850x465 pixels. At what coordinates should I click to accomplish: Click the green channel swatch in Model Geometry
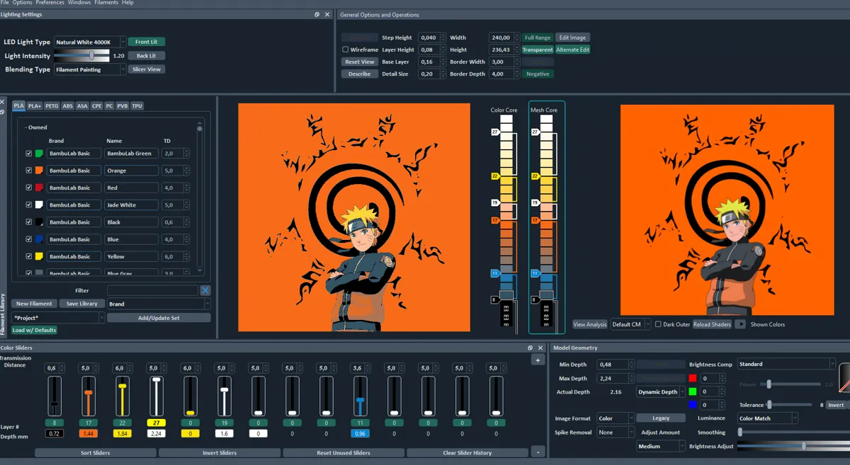pyautogui.click(x=693, y=391)
